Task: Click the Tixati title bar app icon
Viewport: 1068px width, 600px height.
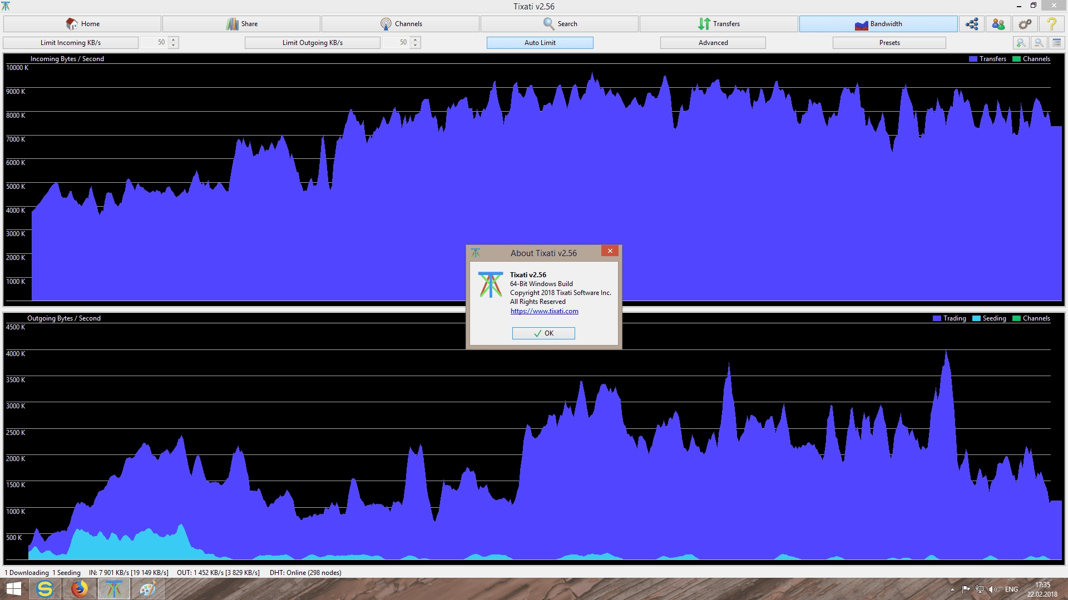Action: (x=6, y=6)
